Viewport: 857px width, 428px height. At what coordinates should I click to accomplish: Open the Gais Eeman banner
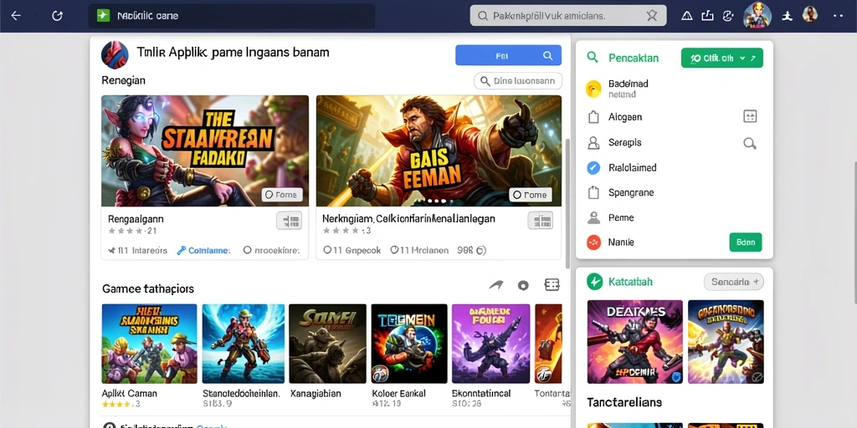coord(439,150)
